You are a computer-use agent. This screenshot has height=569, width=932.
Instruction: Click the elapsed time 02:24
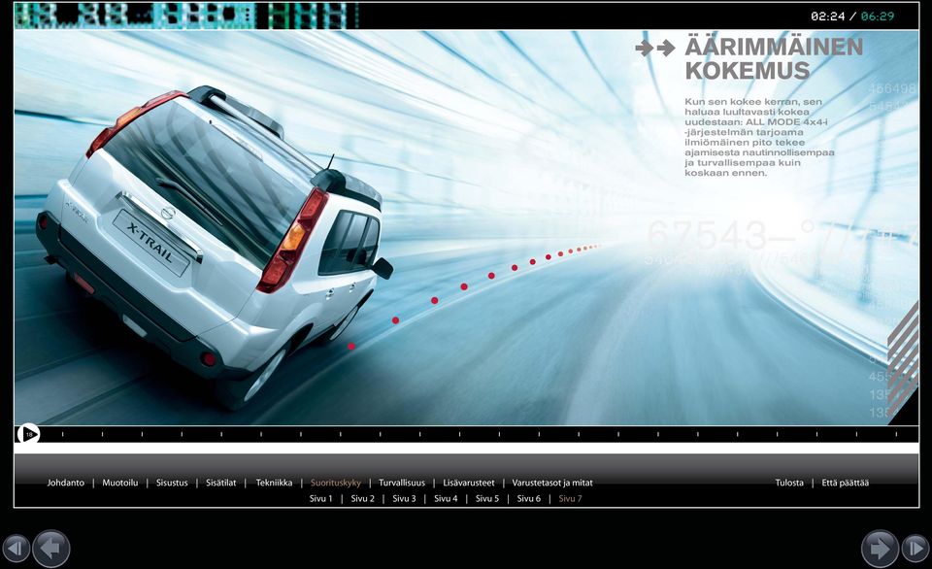point(827,17)
